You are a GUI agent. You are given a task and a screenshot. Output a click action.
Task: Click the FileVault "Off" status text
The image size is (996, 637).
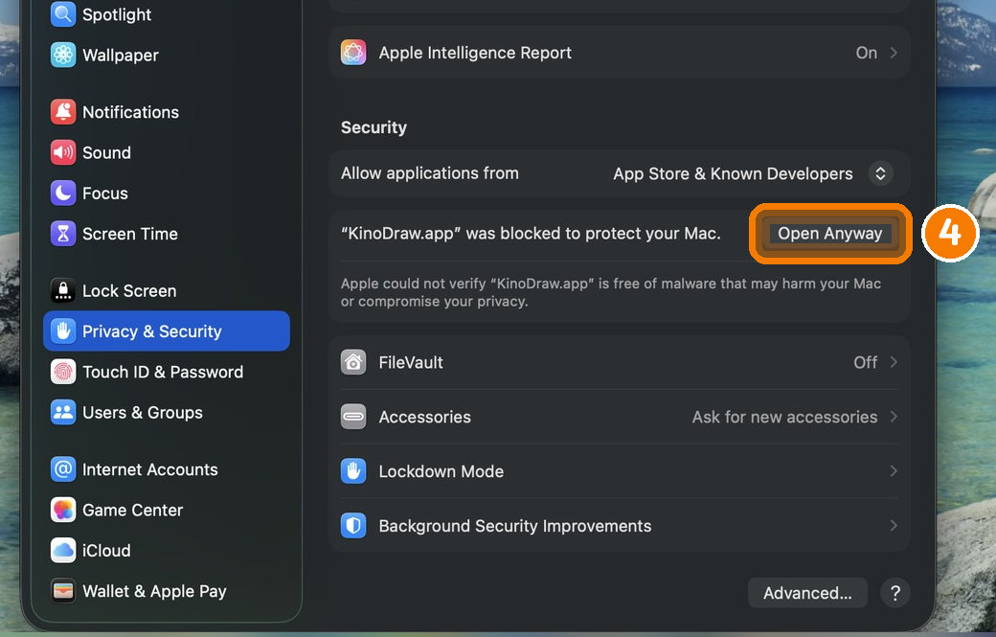pos(865,362)
